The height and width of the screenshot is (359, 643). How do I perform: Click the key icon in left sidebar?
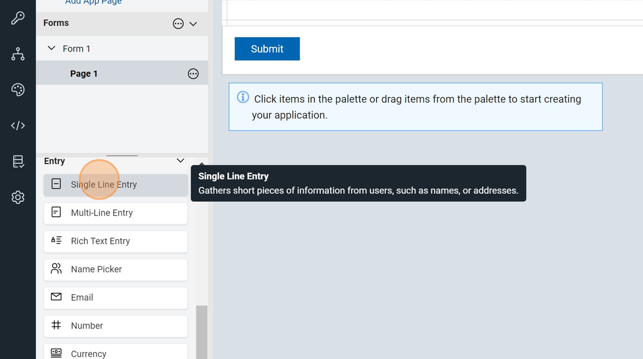coord(18,18)
